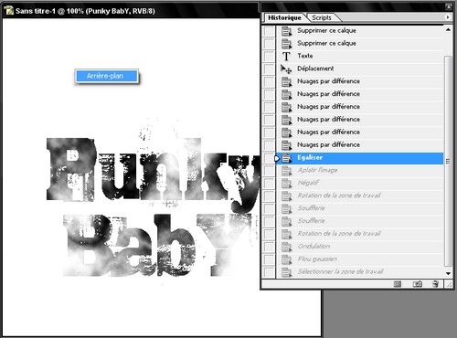This screenshot has height=338, width=457.
Task: Open the Historique panel flyout menu arrow
Action: point(448,17)
